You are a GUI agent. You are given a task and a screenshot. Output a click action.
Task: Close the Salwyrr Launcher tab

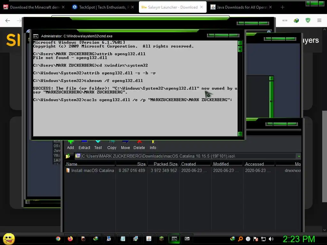[x=202, y=7]
